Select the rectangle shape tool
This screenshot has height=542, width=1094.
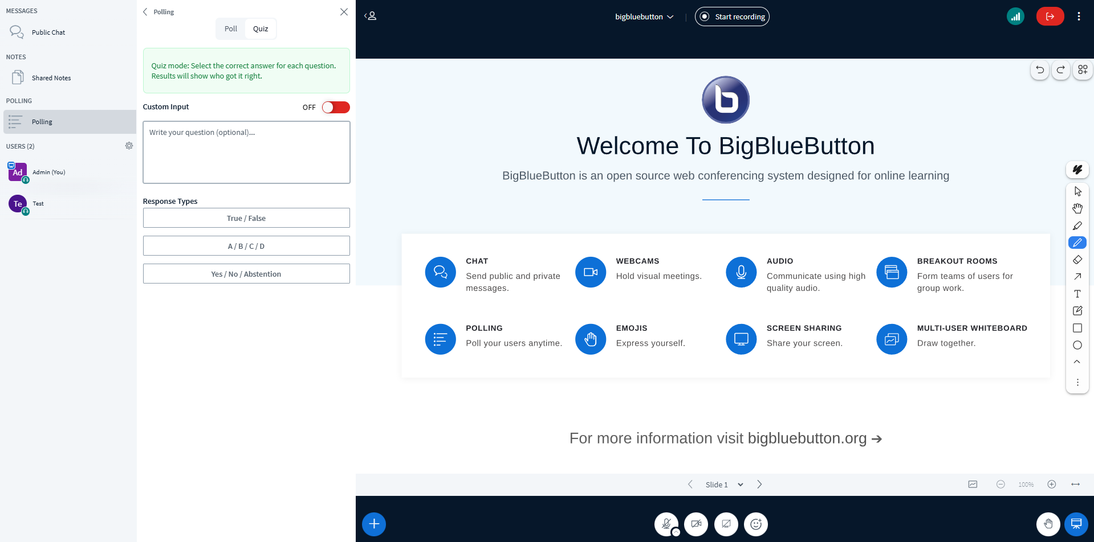click(1077, 328)
